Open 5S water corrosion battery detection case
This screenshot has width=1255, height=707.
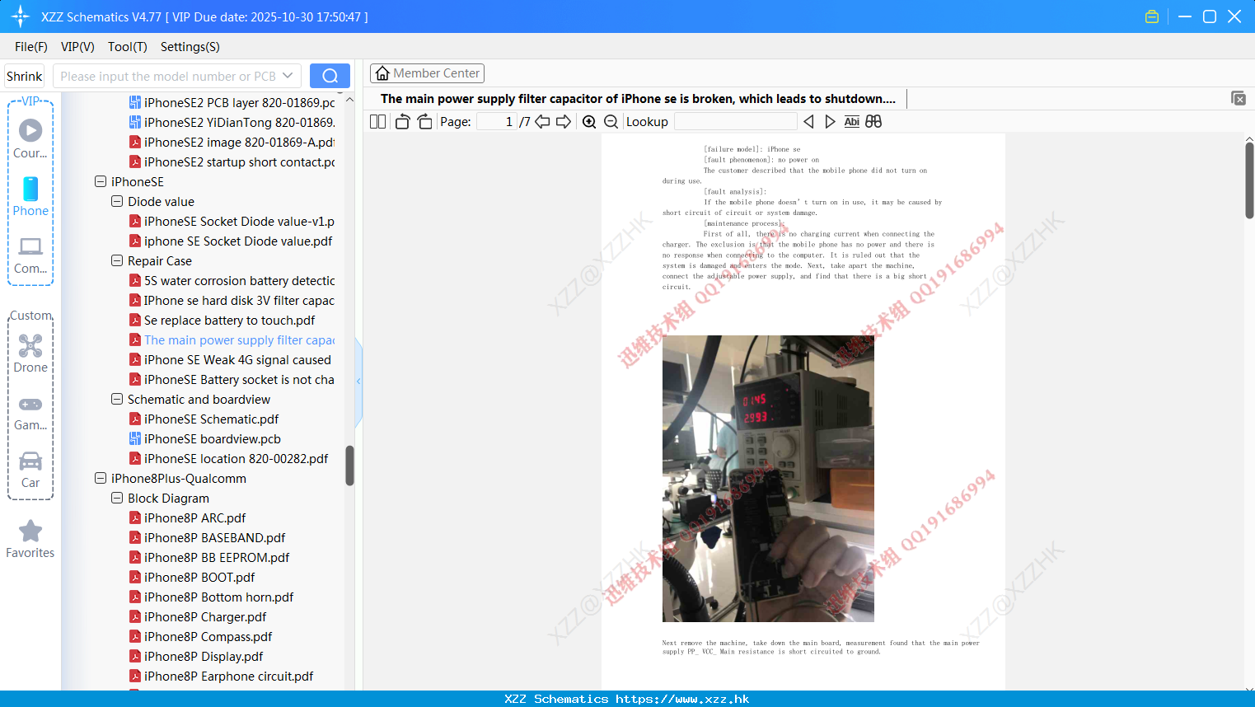pyautogui.click(x=232, y=280)
